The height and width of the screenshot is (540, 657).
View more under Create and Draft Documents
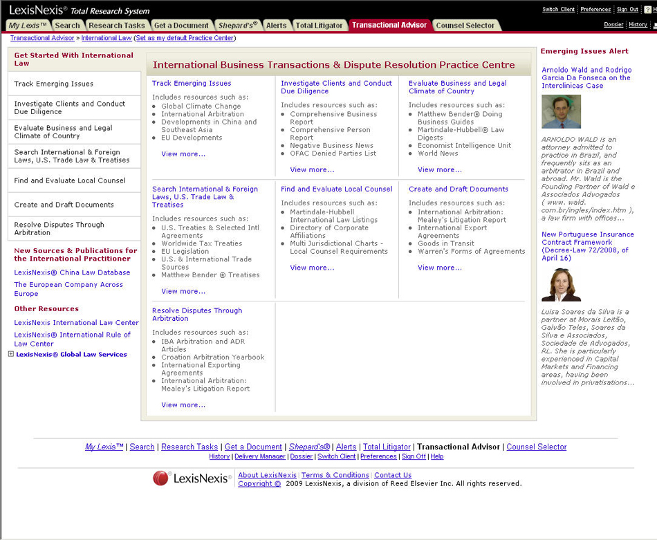coord(440,268)
